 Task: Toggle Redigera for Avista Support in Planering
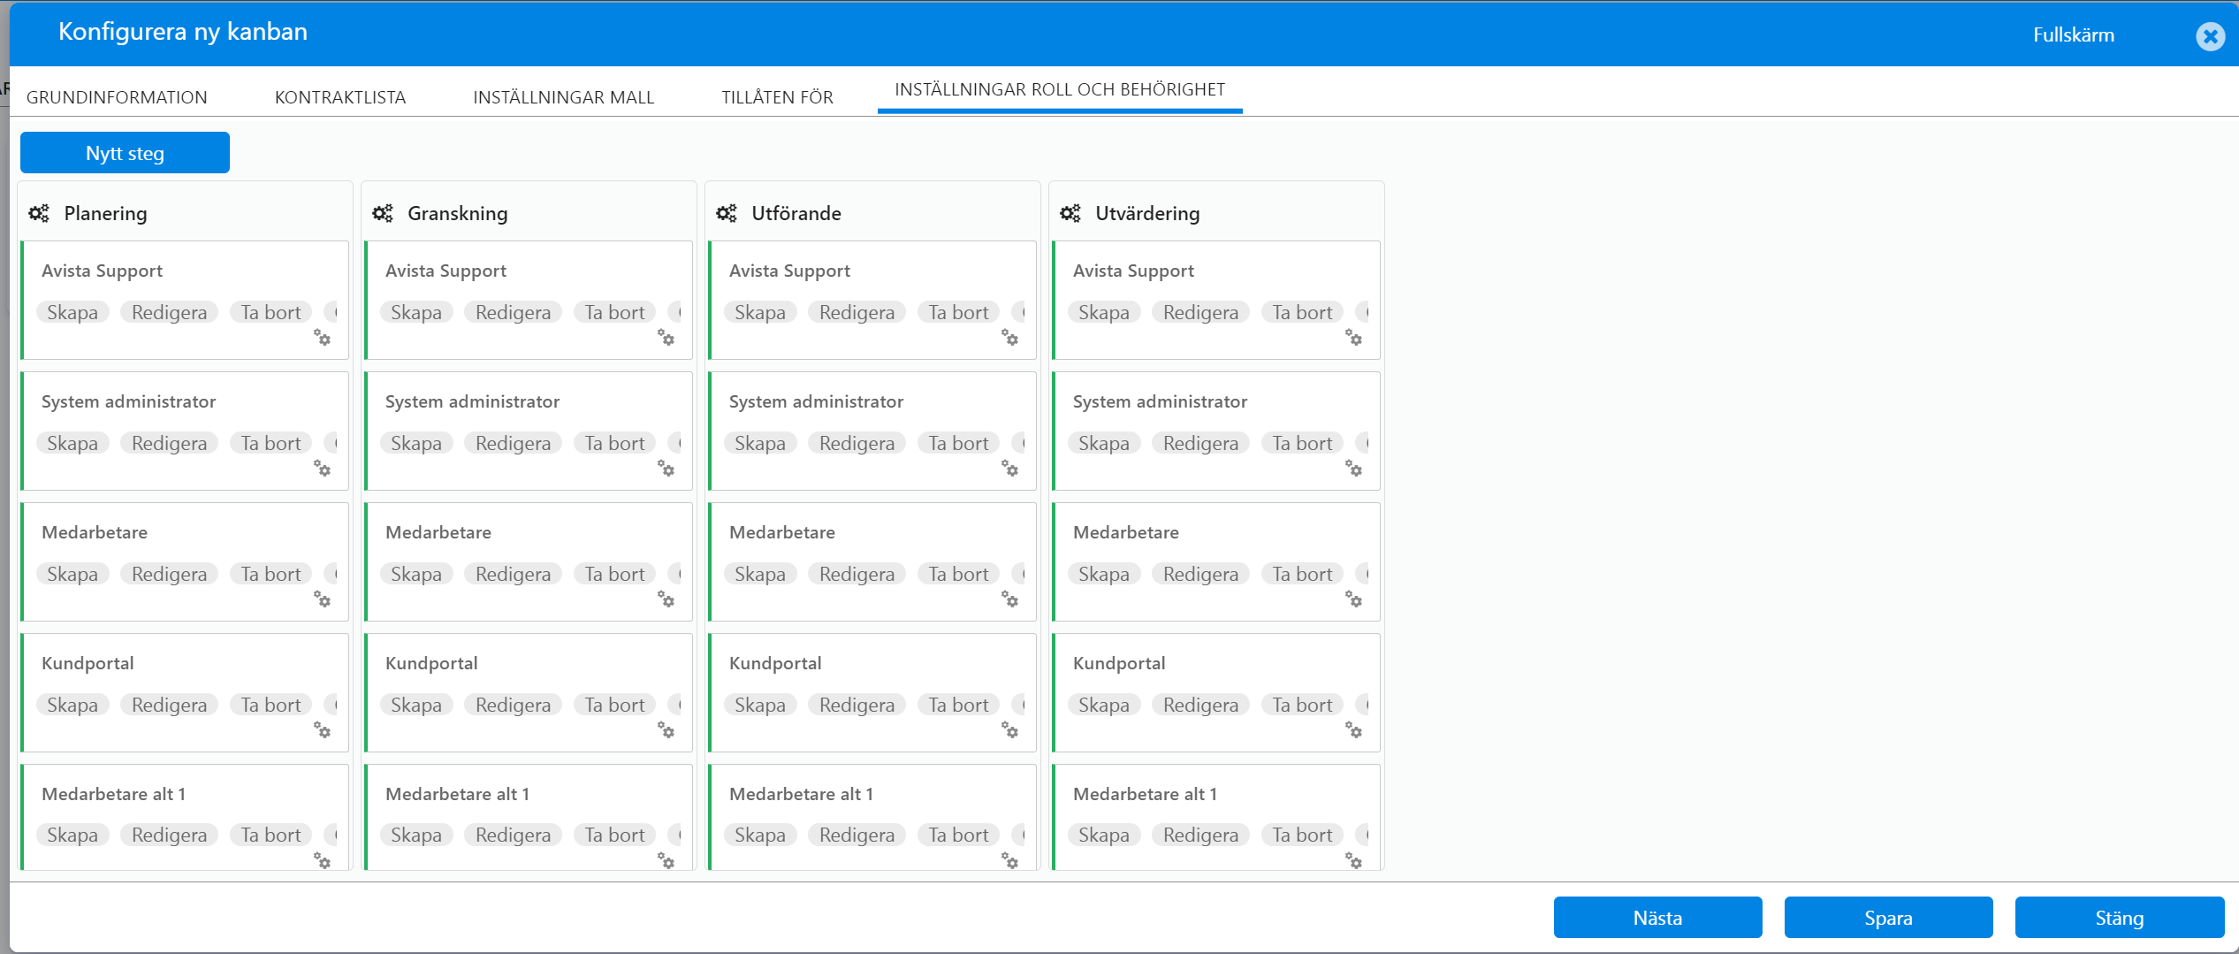(x=169, y=312)
